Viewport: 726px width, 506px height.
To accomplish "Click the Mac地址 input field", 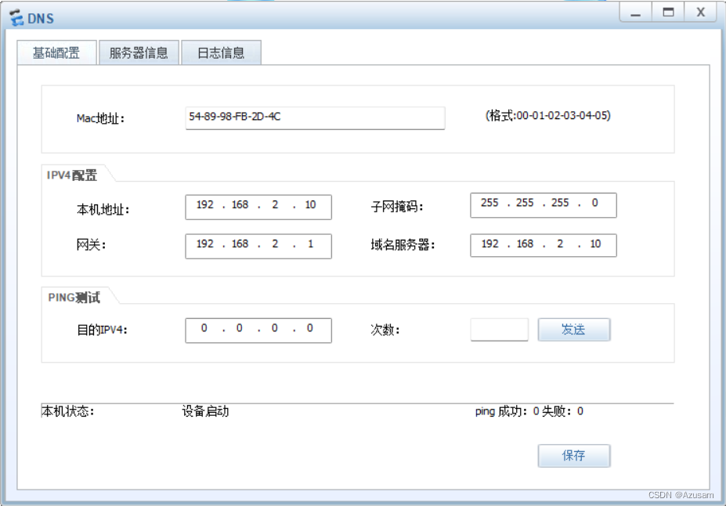I will (315, 118).
